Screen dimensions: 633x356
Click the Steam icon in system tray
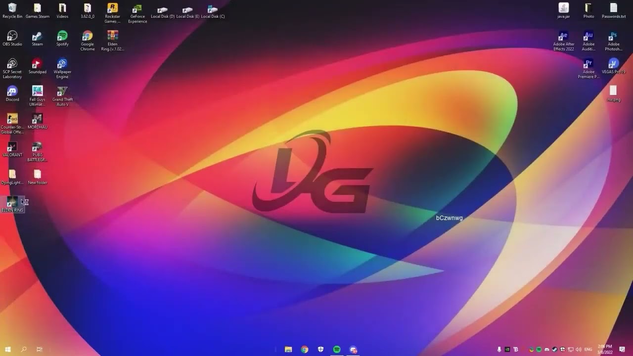(x=554, y=350)
